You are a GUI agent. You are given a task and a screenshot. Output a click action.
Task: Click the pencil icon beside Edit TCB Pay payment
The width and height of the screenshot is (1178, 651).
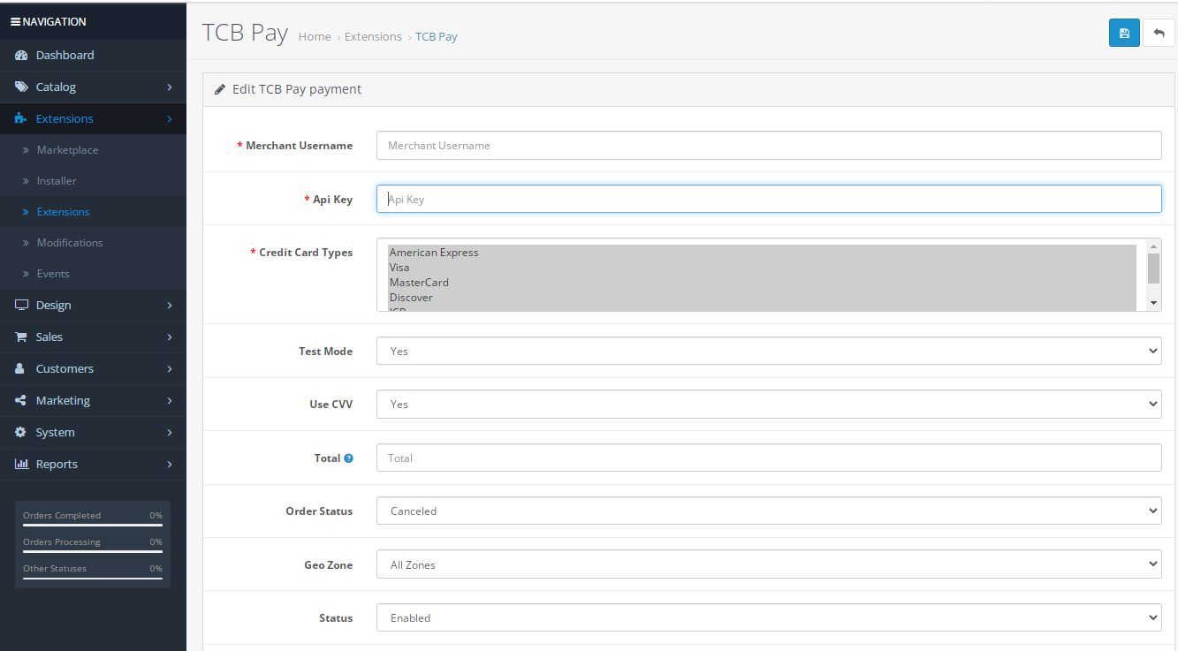click(220, 89)
